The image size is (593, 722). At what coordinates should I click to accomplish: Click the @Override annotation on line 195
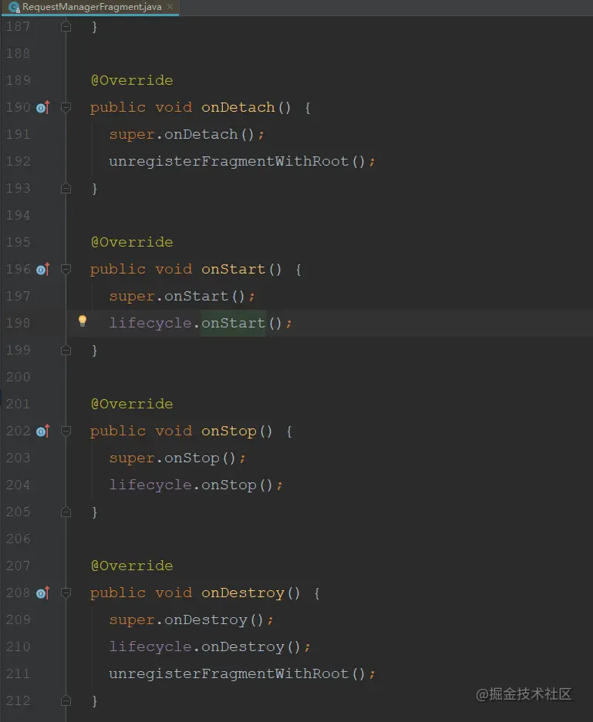(x=132, y=242)
